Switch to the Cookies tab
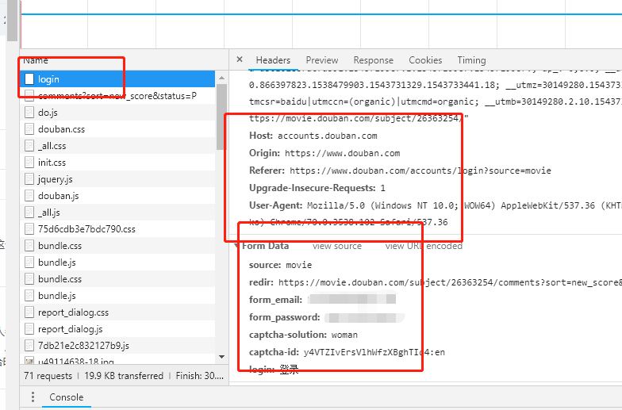The image size is (622, 410). pos(425,60)
